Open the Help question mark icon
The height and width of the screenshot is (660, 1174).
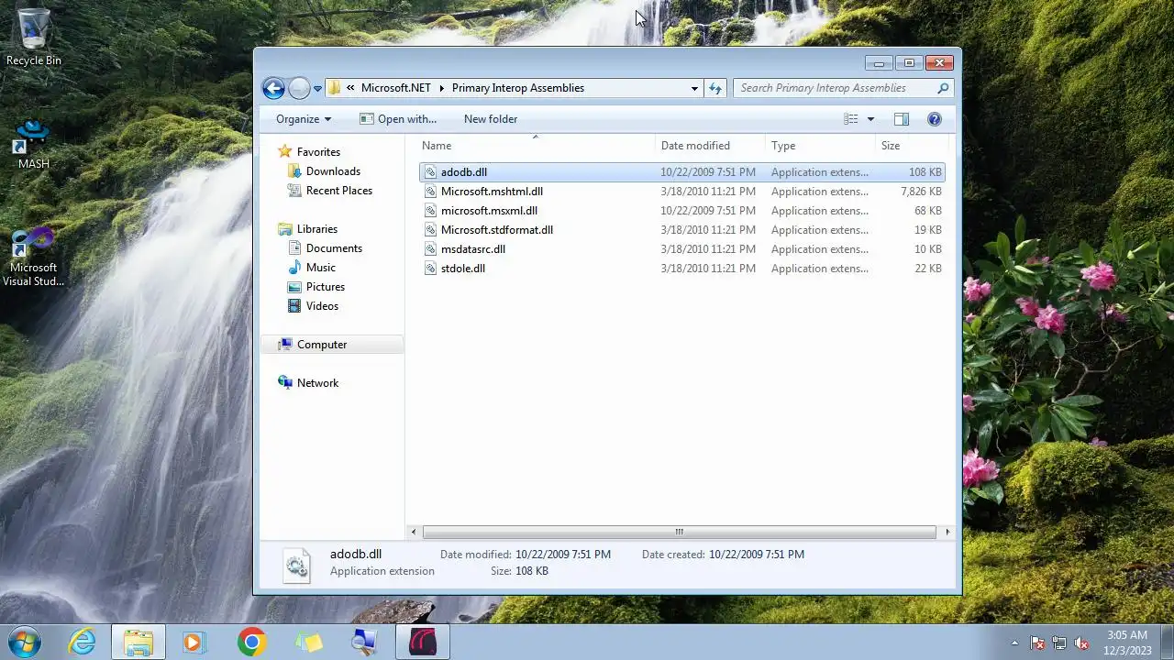[935, 119]
